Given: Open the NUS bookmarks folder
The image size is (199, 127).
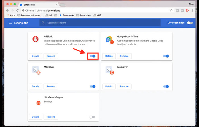Looking at the screenshot, I should pos(97,15).
